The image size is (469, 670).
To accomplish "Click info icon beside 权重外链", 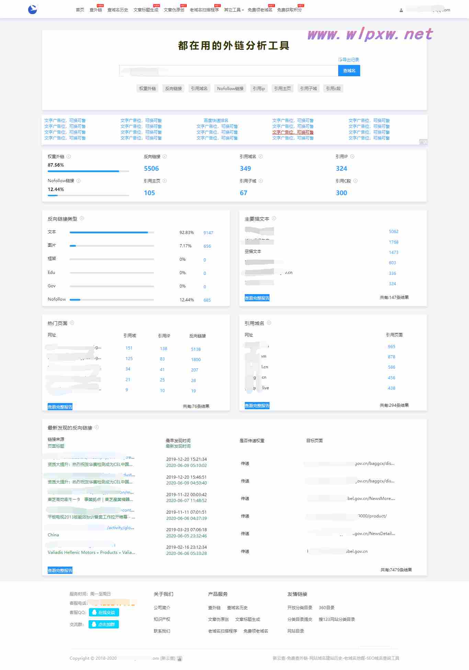I will [69, 156].
